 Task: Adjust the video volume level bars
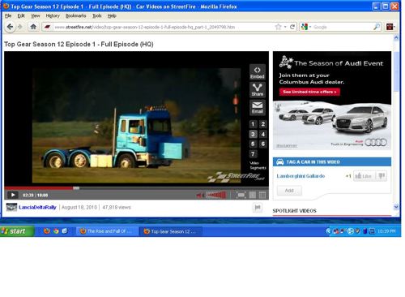pos(216,195)
